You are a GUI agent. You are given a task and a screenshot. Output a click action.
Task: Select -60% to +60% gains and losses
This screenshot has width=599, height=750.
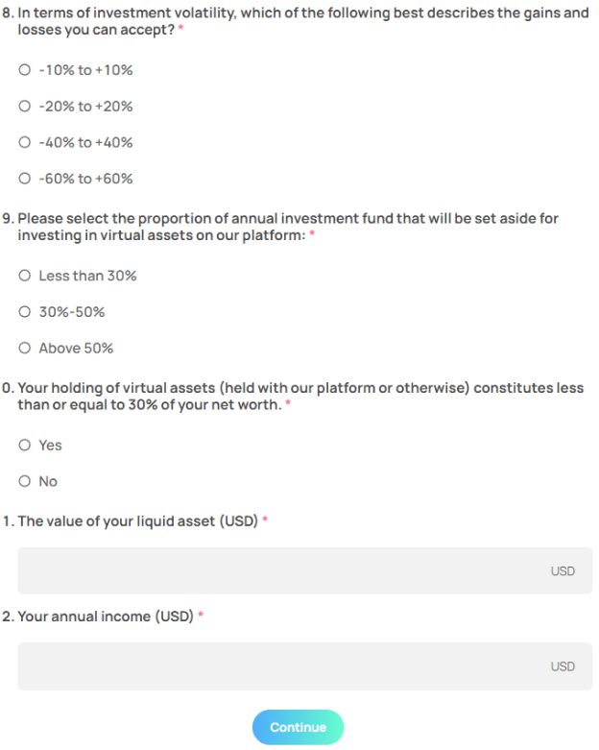point(25,179)
